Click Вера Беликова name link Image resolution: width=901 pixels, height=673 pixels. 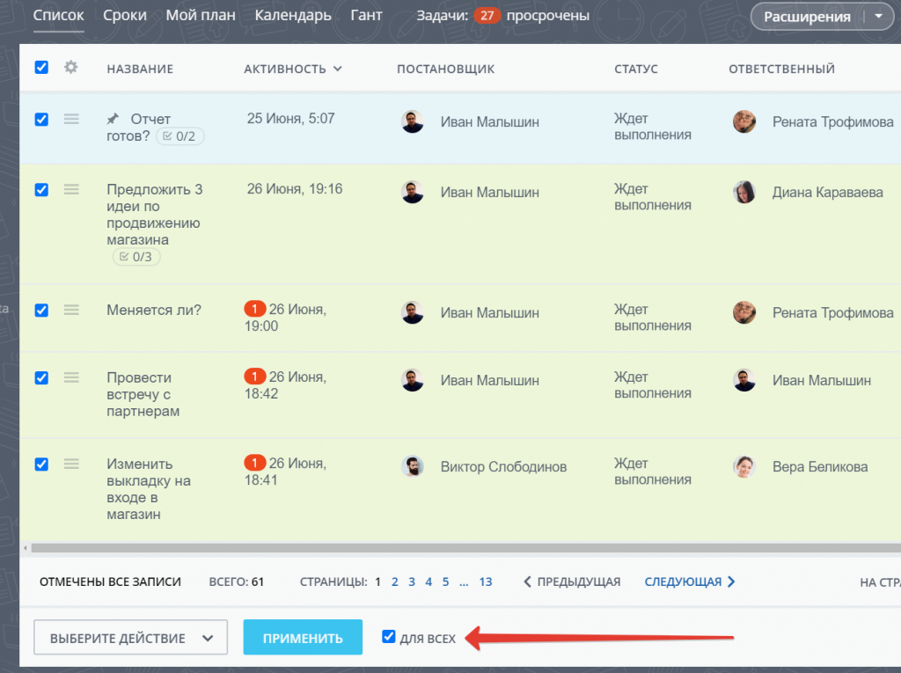click(x=820, y=466)
